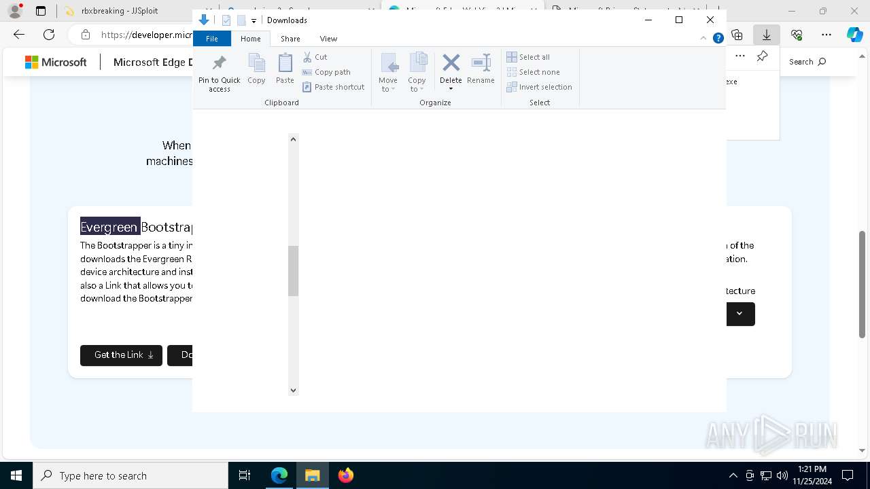Image resolution: width=870 pixels, height=489 pixels.
Task: Switch to the Home ribbon tab
Action: pyautogui.click(x=250, y=39)
